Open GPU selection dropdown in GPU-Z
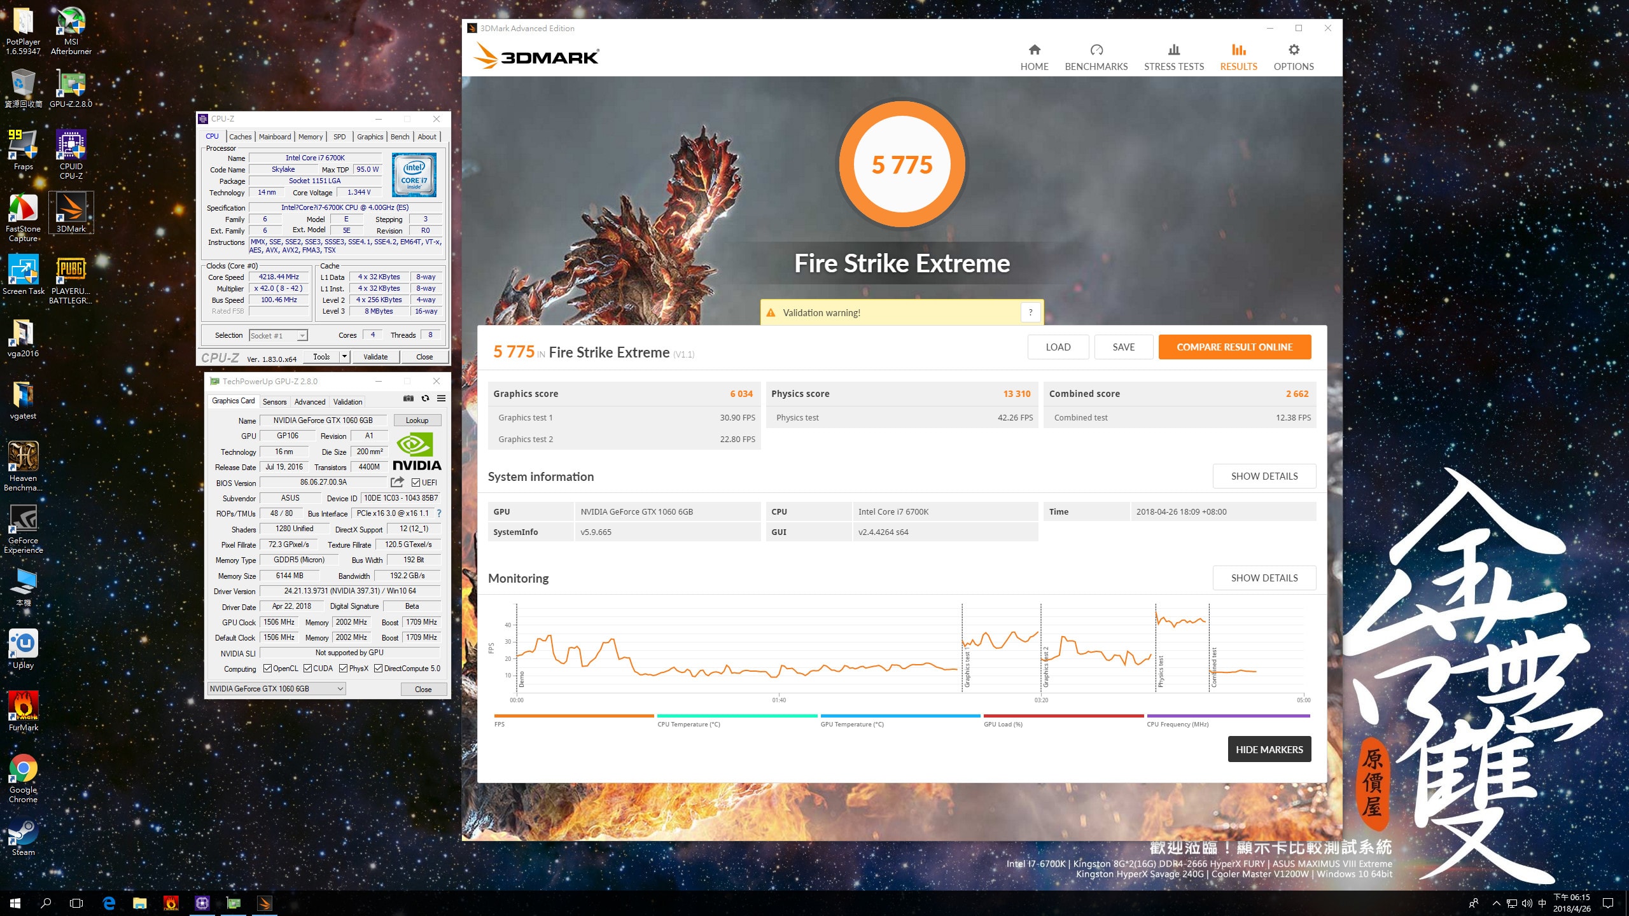The image size is (1629, 916). [x=340, y=689]
